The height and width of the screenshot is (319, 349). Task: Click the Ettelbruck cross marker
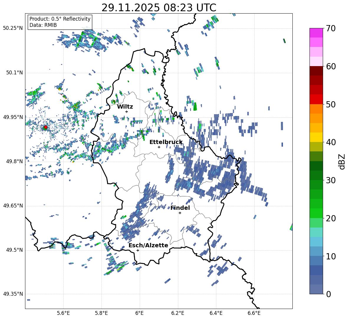point(159,147)
